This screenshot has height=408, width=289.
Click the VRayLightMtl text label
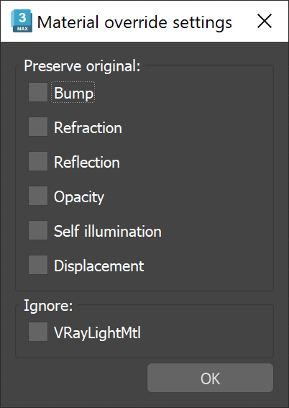pos(97,333)
